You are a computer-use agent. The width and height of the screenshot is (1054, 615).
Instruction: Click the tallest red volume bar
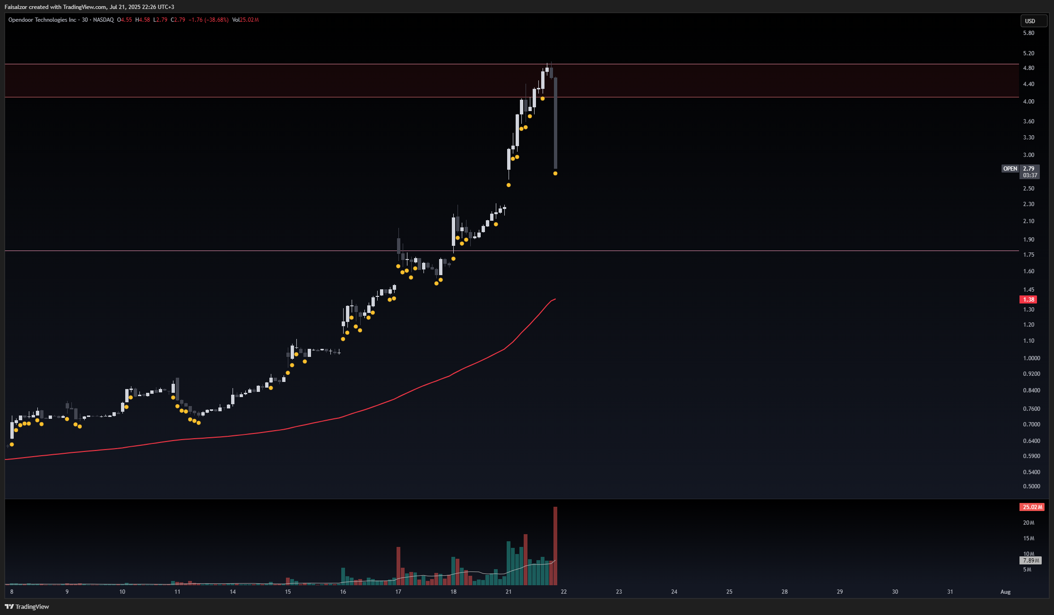555,546
